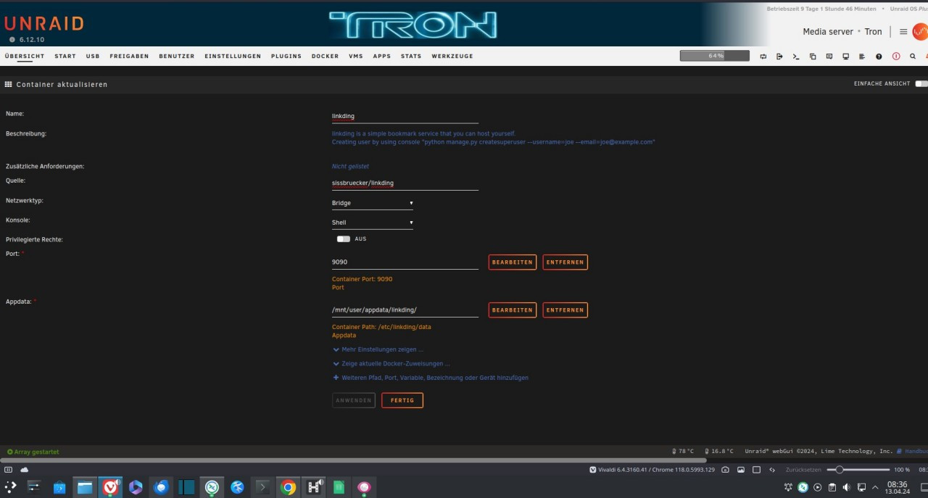Click Entfernen for the Port entry

(565, 262)
